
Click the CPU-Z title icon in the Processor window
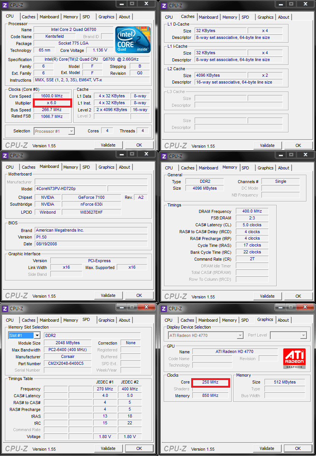(x=5, y=5)
